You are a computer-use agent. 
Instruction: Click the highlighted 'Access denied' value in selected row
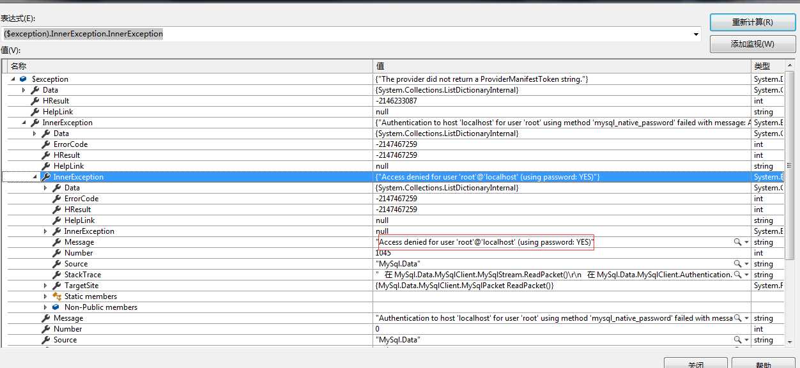(488, 177)
